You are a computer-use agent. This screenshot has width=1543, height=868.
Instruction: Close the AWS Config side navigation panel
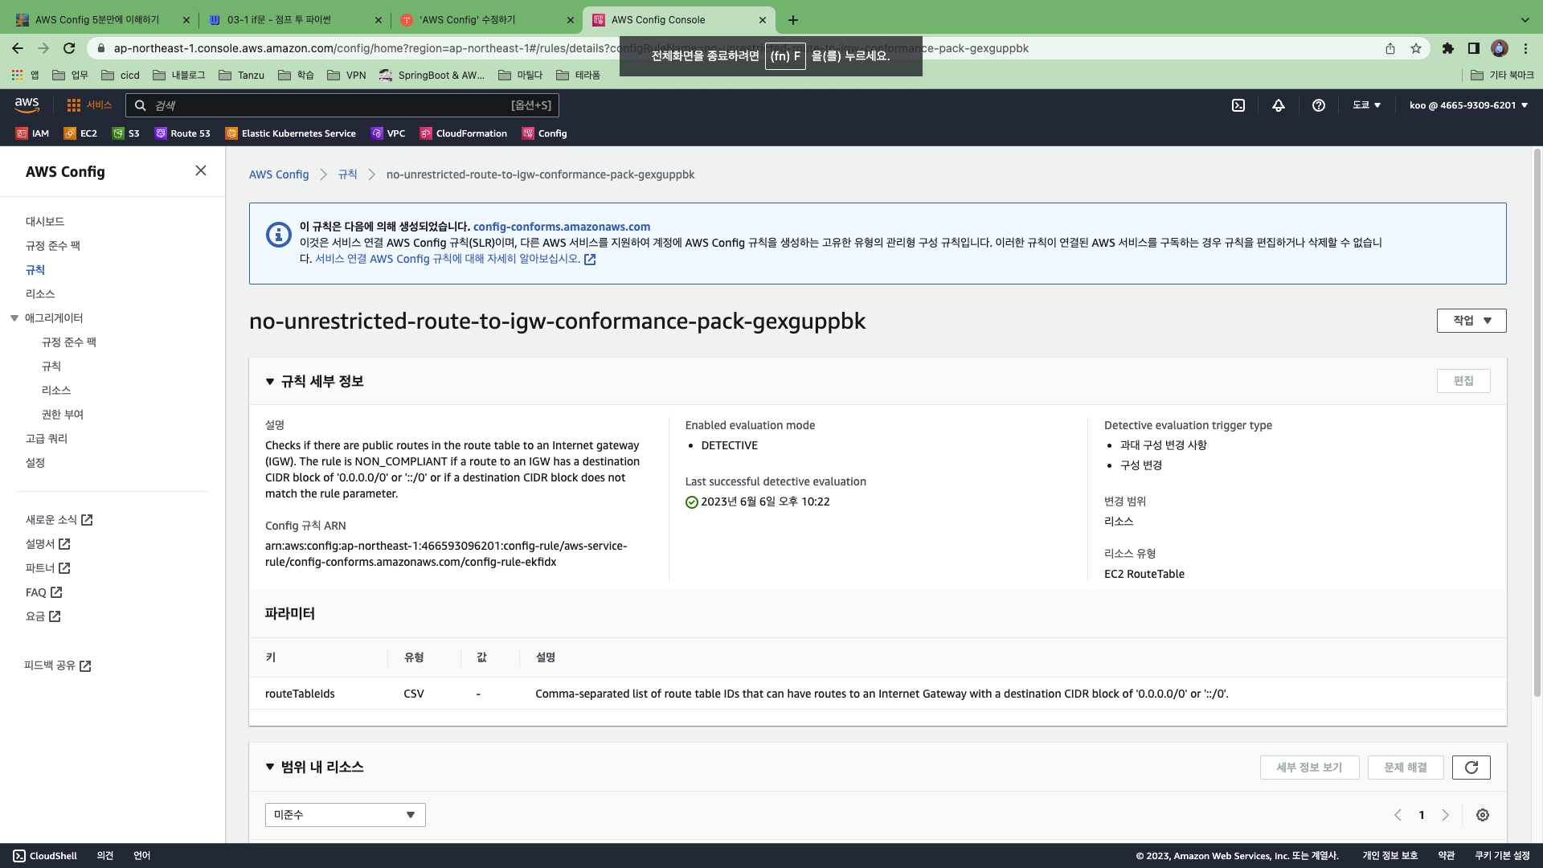point(201,170)
